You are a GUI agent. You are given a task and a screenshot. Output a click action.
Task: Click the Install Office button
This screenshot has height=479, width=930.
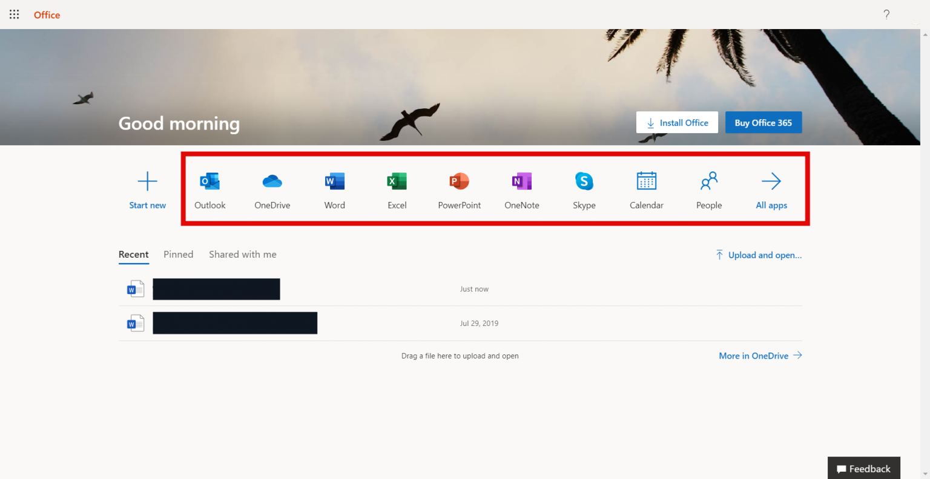click(677, 123)
